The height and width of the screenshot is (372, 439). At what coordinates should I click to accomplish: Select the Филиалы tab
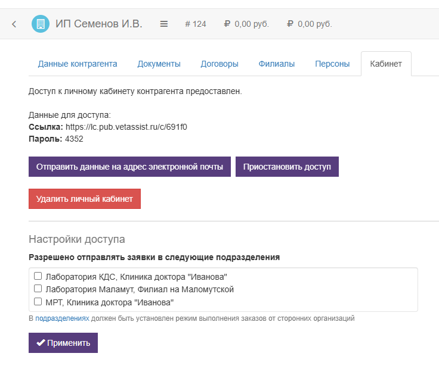(276, 64)
